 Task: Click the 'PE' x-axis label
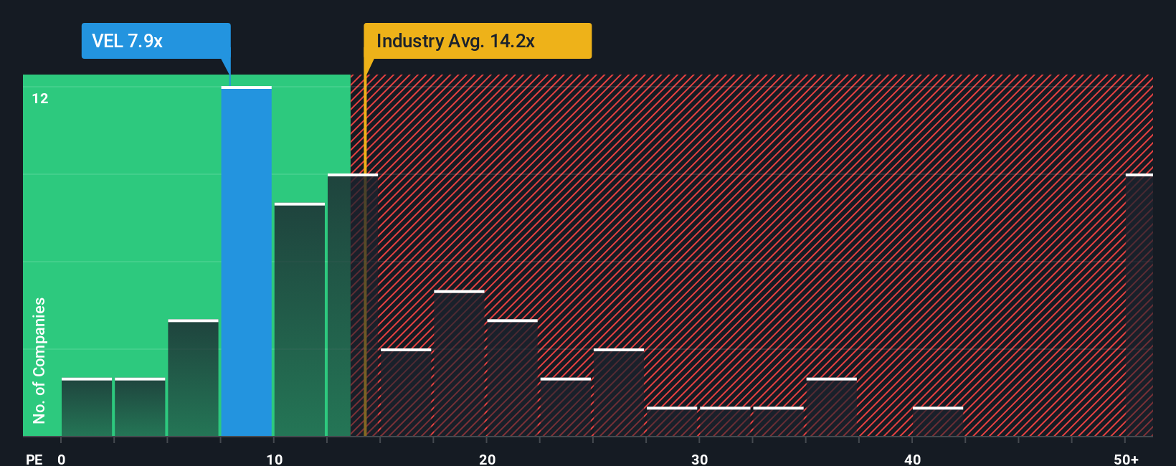(34, 460)
